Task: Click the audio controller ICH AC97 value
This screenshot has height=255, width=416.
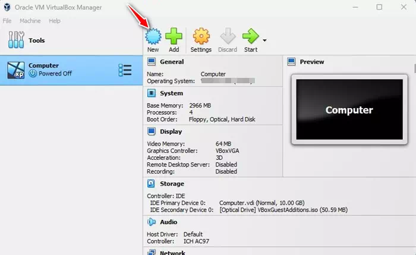Action: 196,241
